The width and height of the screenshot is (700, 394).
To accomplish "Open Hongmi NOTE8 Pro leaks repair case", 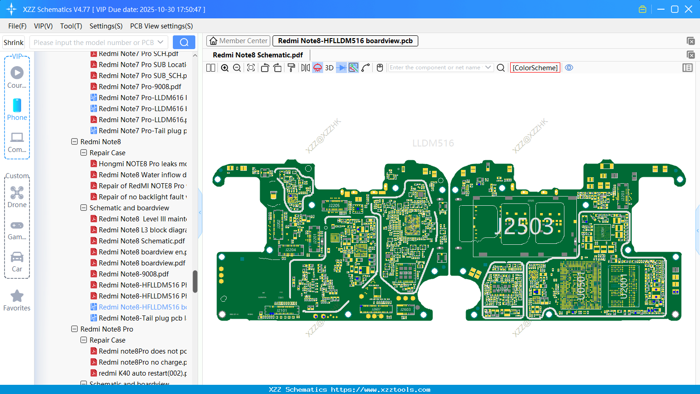I will [x=139, y=164].
